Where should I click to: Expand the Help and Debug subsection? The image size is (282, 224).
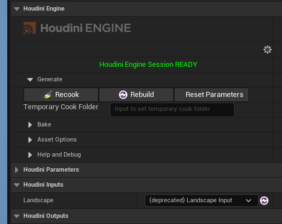pos(30,155)
